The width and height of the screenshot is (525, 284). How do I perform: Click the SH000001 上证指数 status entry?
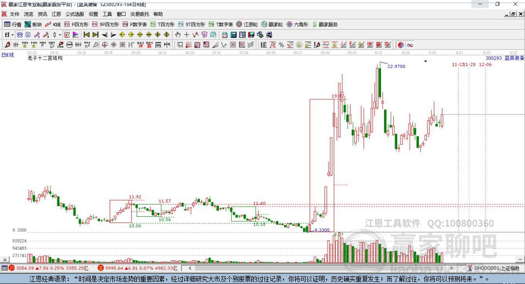496,268
